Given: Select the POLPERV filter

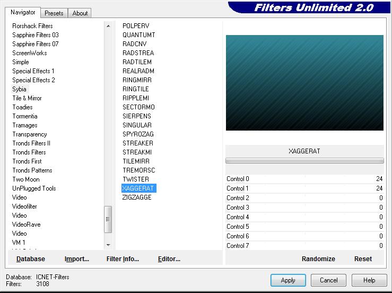Looking at the screenshot, I should [136, 26].
